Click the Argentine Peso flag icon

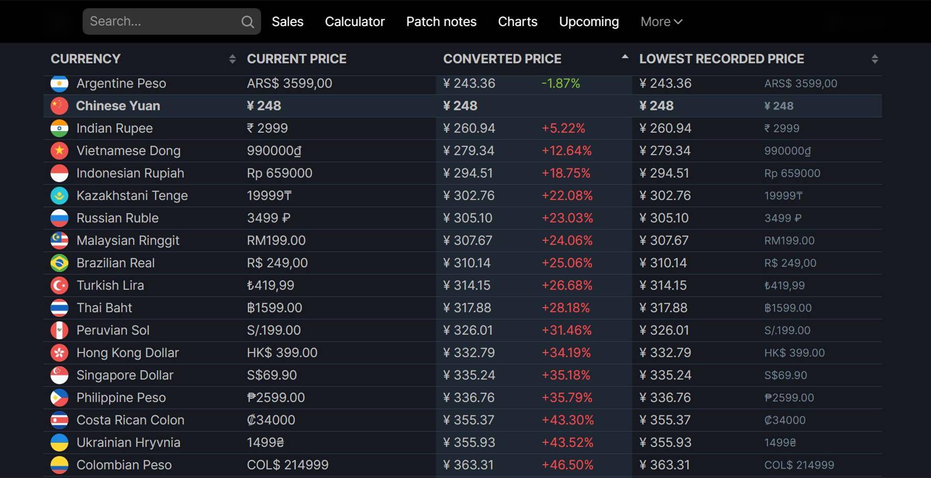[60, 83]
